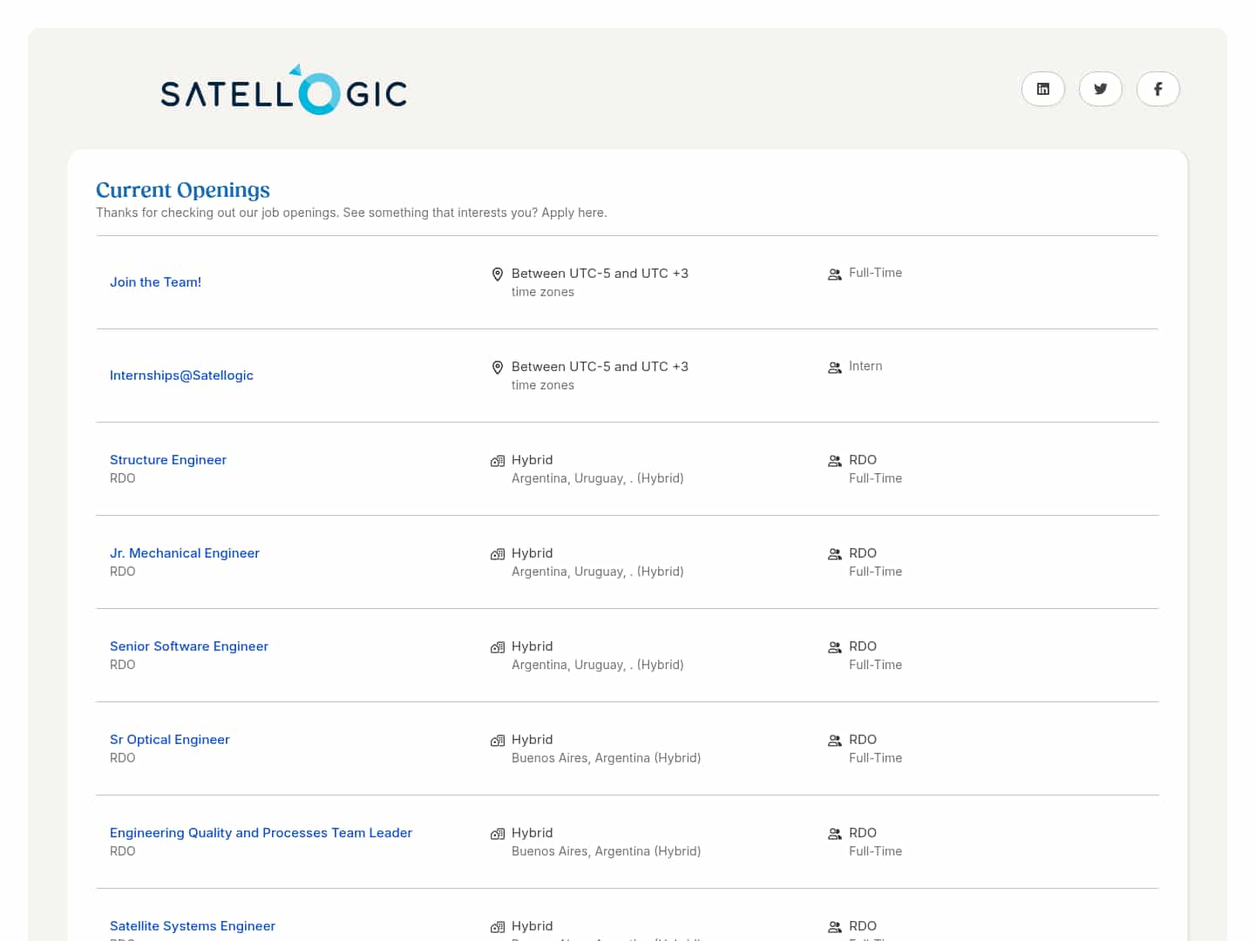This screenshot has height=941, width=1255.
Task: Open the Satellogic LinkedIn page icon
Action: 1042,89
